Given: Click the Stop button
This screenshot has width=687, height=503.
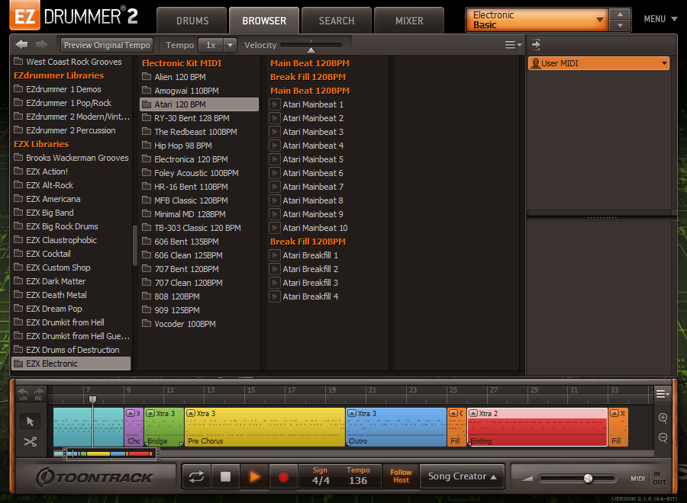Looking at the screenshot, I should 226,476.
